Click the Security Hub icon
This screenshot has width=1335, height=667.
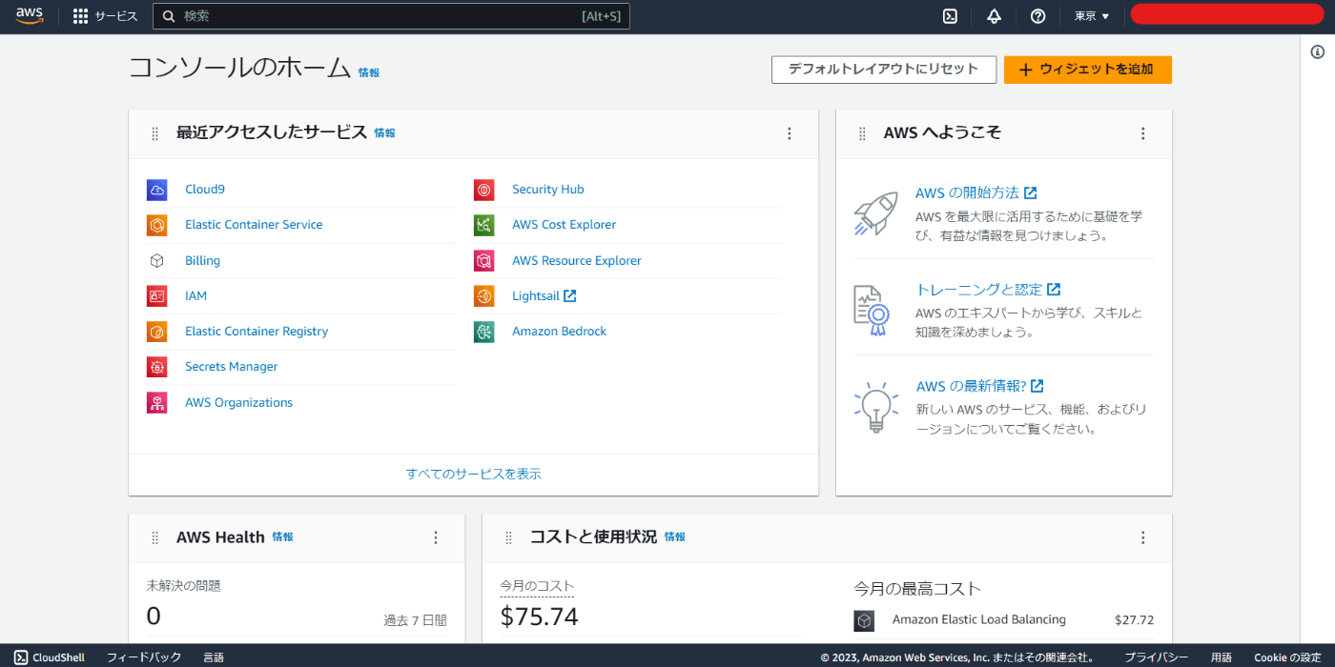click(x=484, y=190)
